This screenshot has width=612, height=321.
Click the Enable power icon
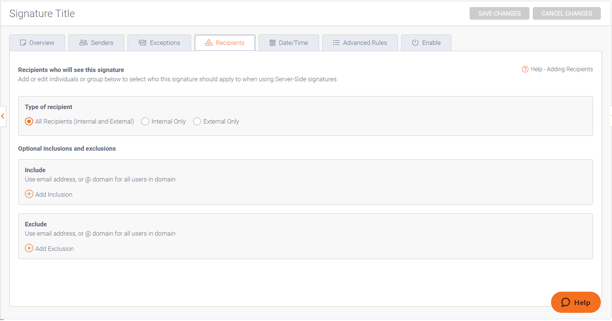coord(415,43)
